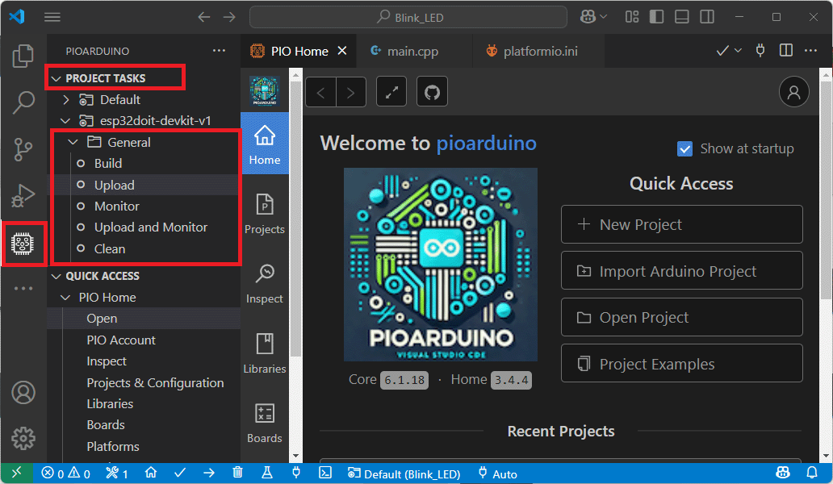
Task: Open the pioarduino link in welcome heading
Action: [486, 144]
